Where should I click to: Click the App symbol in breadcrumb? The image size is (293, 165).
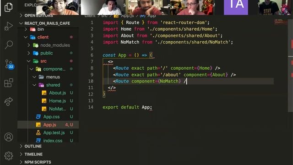click(x=152, y=16)
